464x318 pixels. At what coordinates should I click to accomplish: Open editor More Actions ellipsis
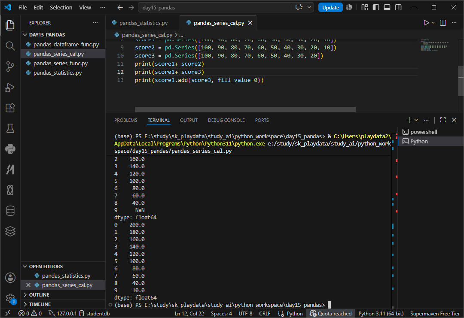[x=454, y=23]
